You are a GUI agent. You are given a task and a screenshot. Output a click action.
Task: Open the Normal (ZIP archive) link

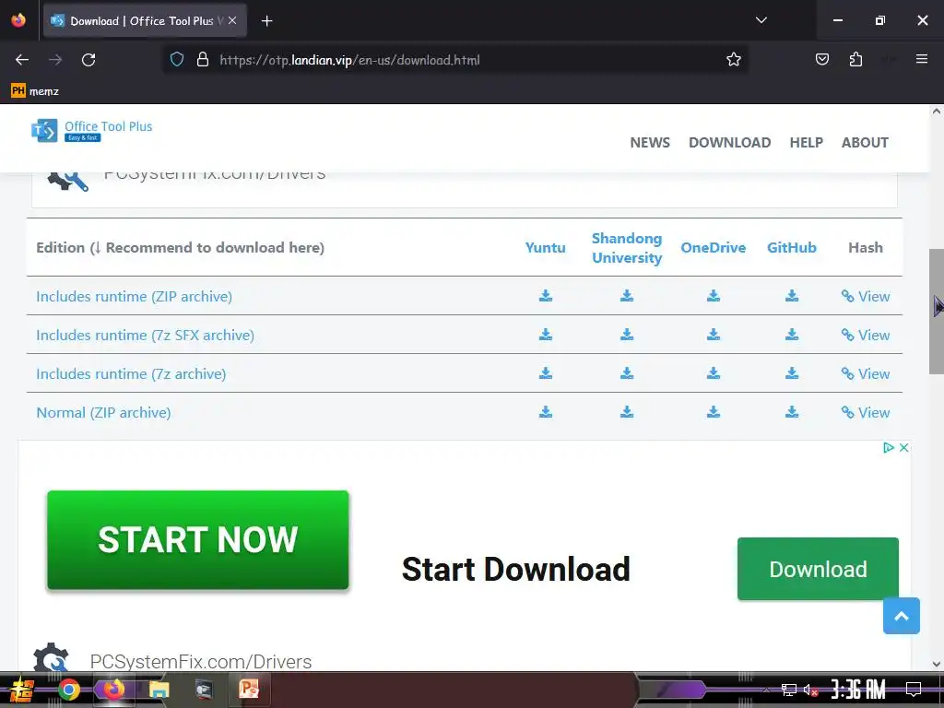pyautogui.click(x=103, y=412)
